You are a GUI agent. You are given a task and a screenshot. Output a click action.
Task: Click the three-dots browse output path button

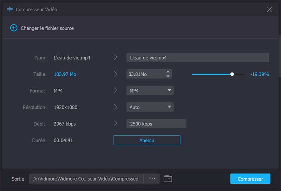pyautogui.click(x=152, y=179)
